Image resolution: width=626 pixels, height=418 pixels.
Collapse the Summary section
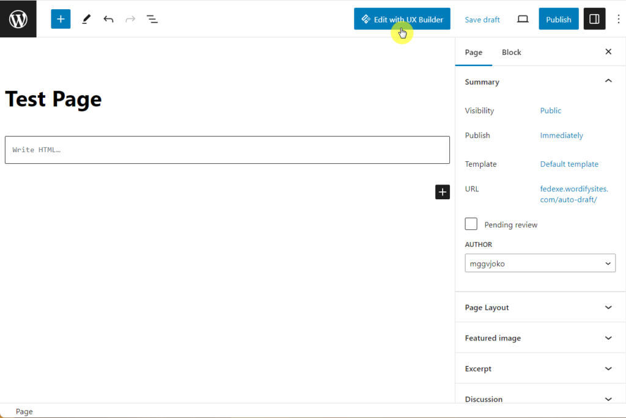point(608,80)
